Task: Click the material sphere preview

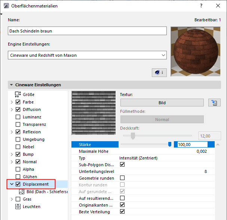Action: pyautogui.click(x=196, y=52)
